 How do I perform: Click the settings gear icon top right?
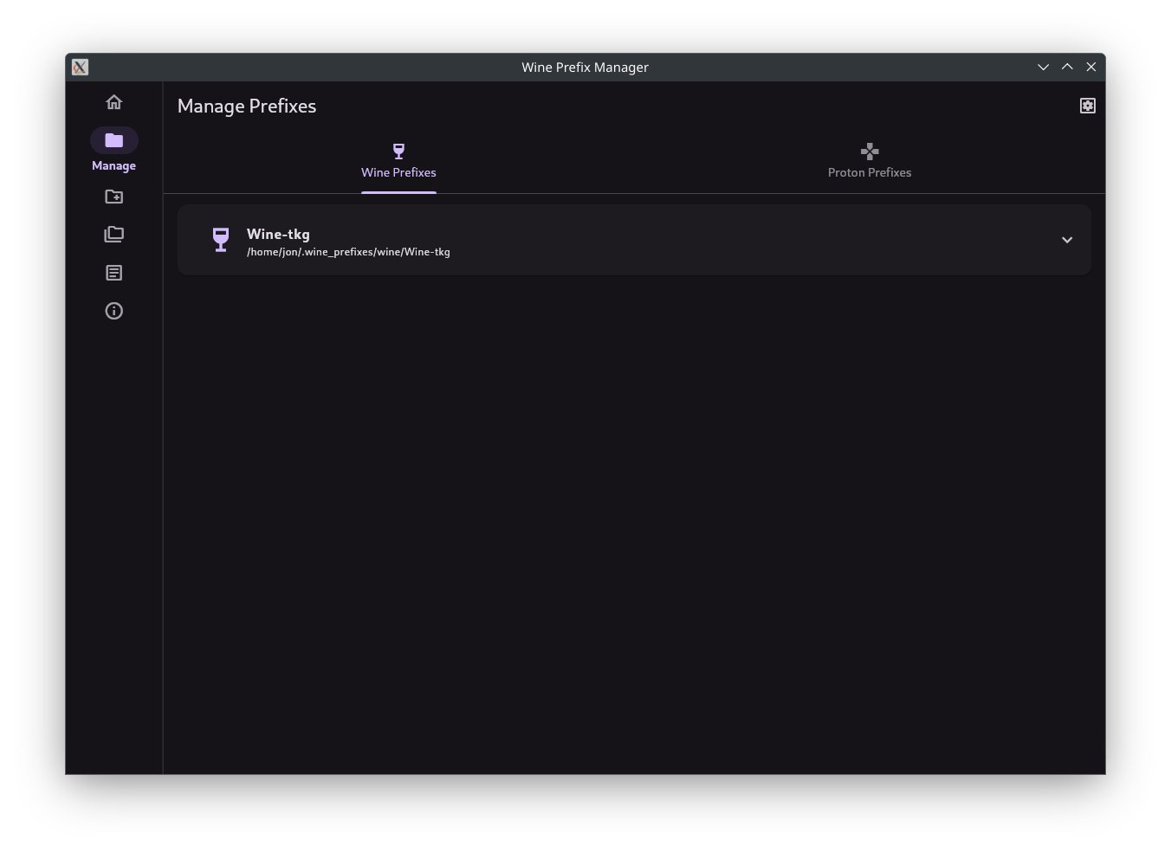[1088, 106]
